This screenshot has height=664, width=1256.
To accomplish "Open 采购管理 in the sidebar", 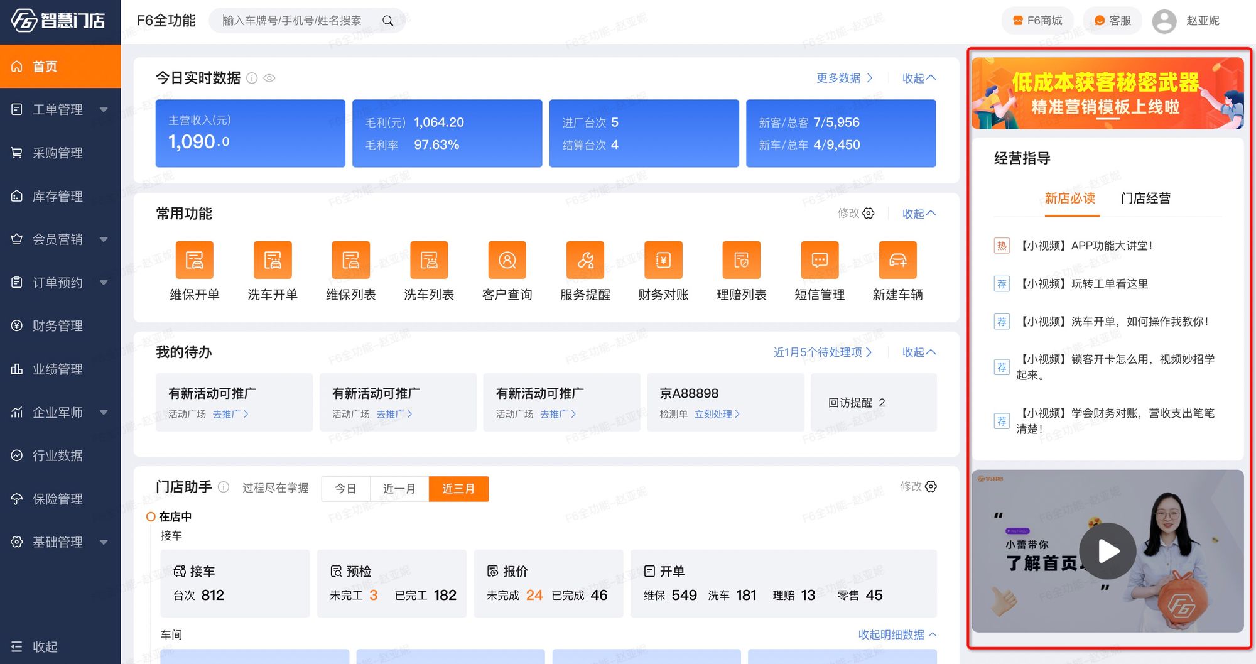I will [60, 153].
